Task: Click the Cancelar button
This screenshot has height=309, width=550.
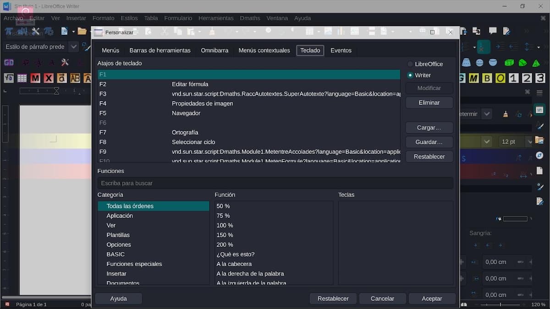Action: pos(383,298)
